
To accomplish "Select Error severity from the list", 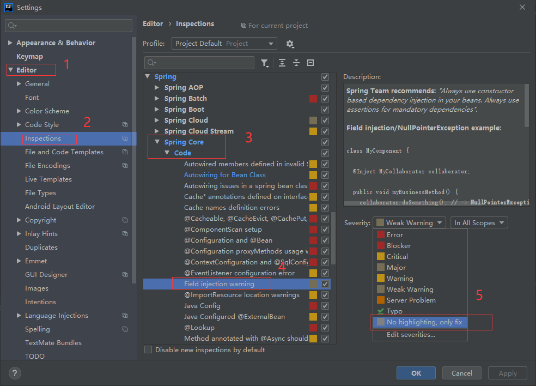I will coord(420,235).
